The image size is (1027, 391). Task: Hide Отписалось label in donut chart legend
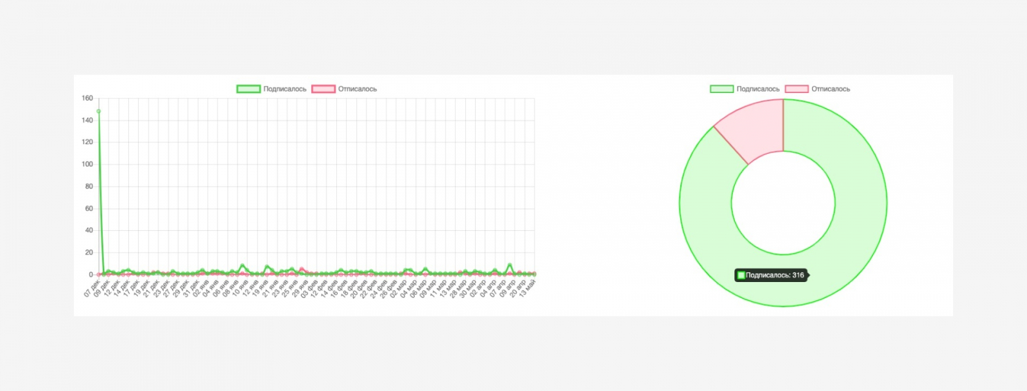coord(831,89)
